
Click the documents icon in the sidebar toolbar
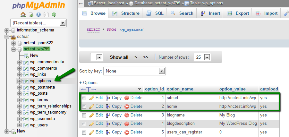click(46, 14)
